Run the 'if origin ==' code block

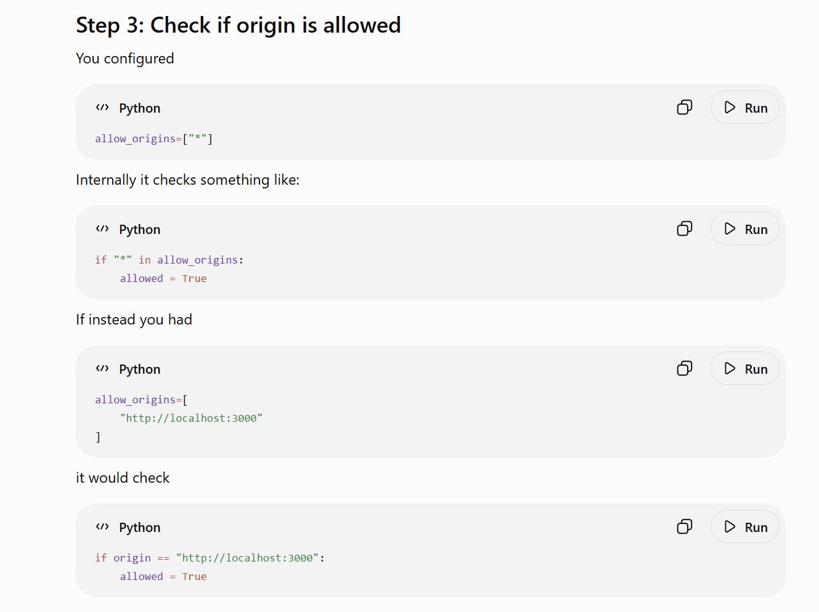point(745,527)
